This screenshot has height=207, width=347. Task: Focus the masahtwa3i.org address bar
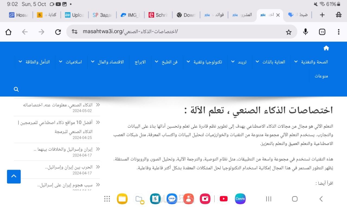tap(182, 32)
